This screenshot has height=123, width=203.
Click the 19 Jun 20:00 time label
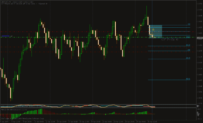tap(95, 122)
